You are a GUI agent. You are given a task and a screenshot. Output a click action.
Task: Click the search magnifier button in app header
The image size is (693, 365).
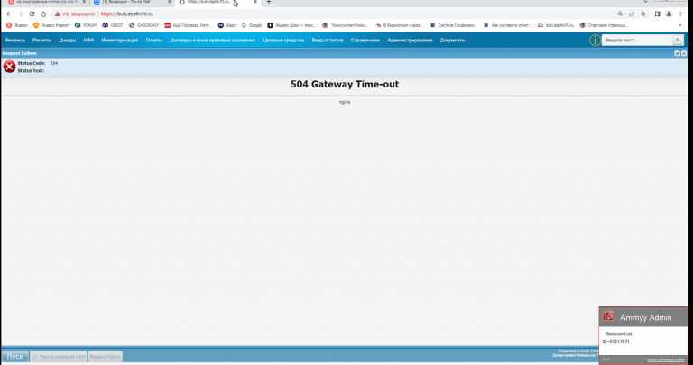pyautogui.click(x=678, y=41)
